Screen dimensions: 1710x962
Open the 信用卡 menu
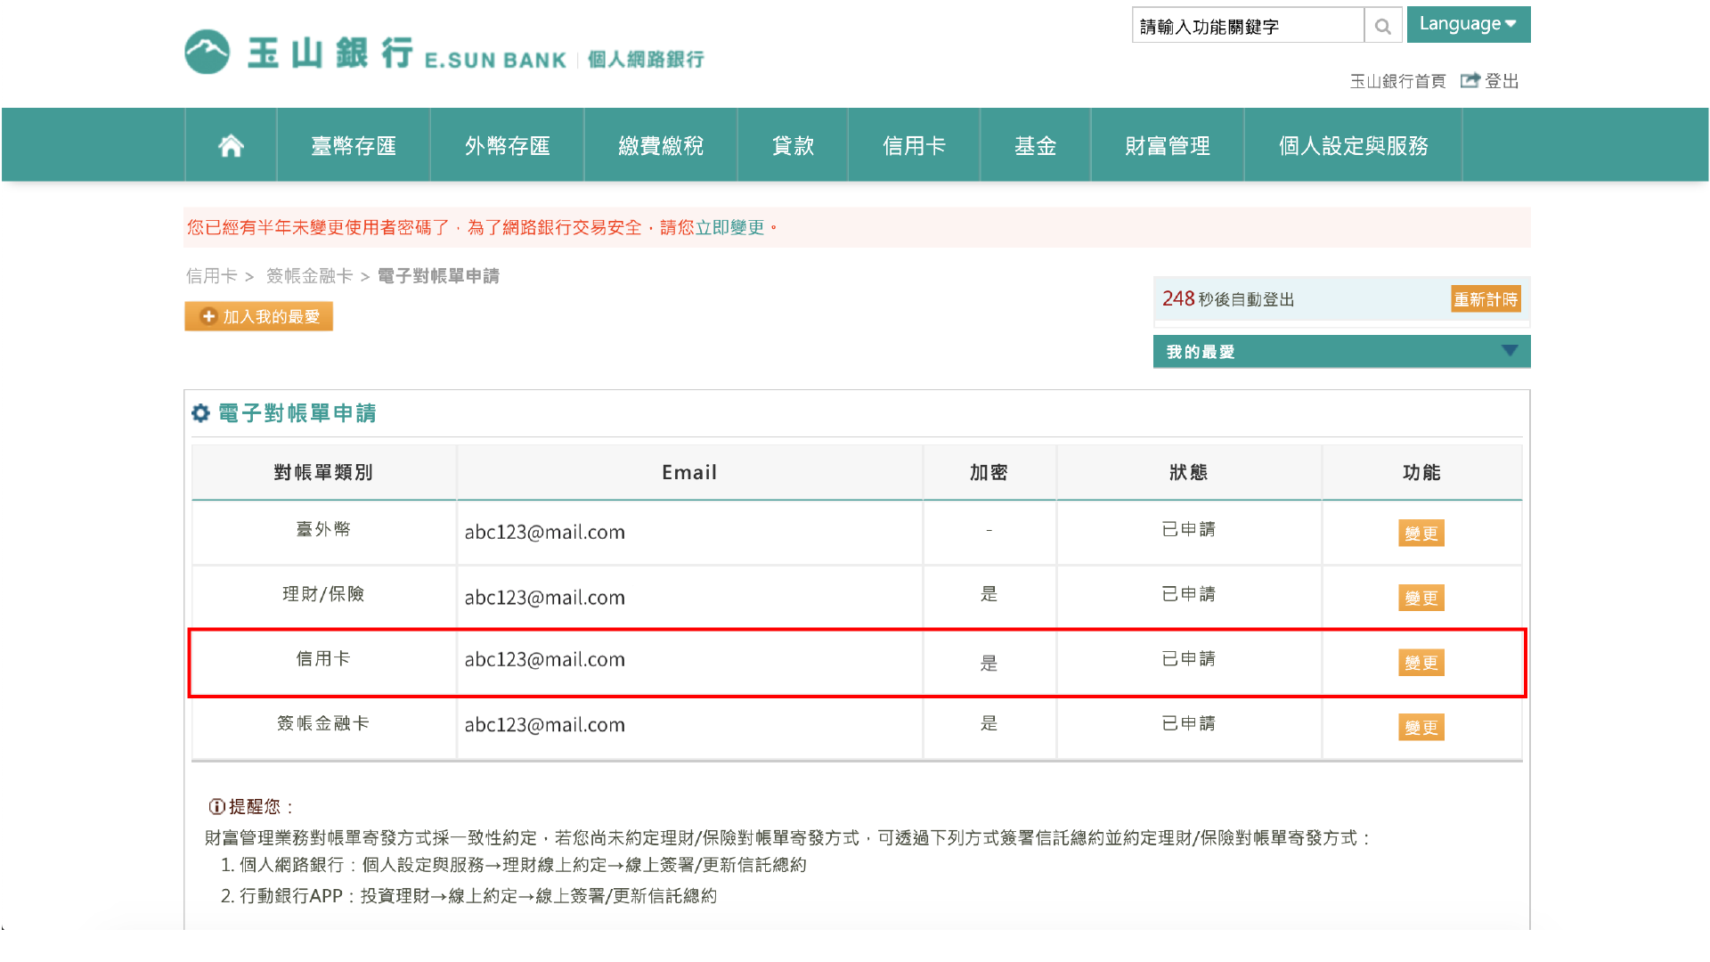(913, 144)
